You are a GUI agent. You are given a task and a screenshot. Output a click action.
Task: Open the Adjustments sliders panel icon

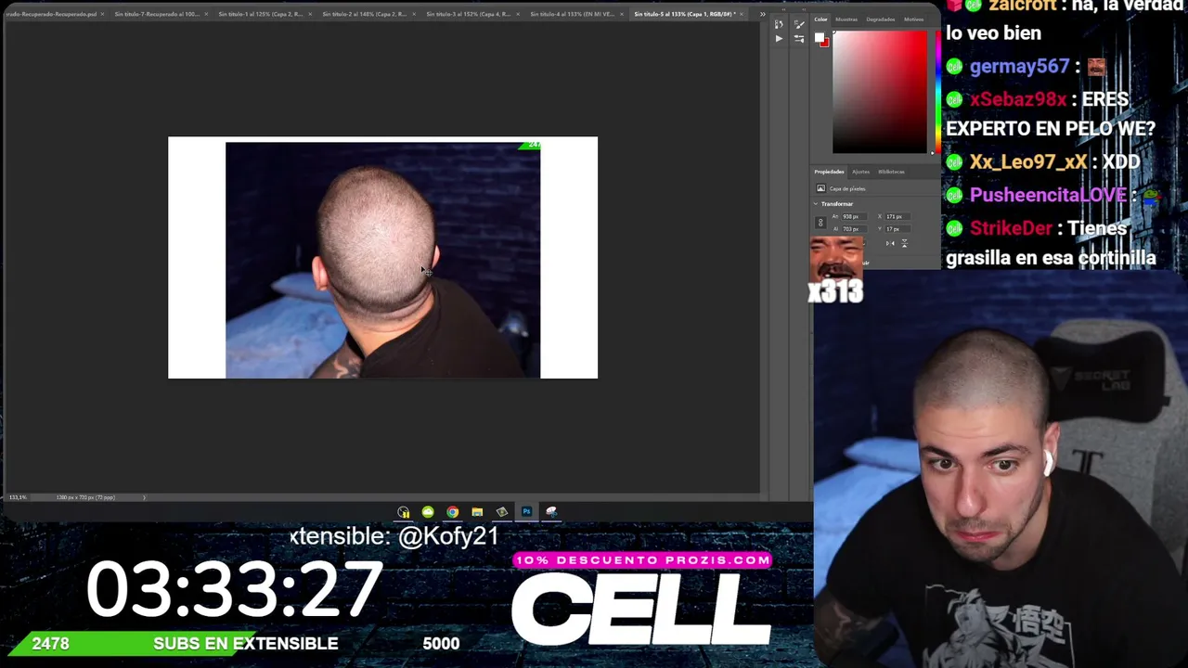coord(799,38)
